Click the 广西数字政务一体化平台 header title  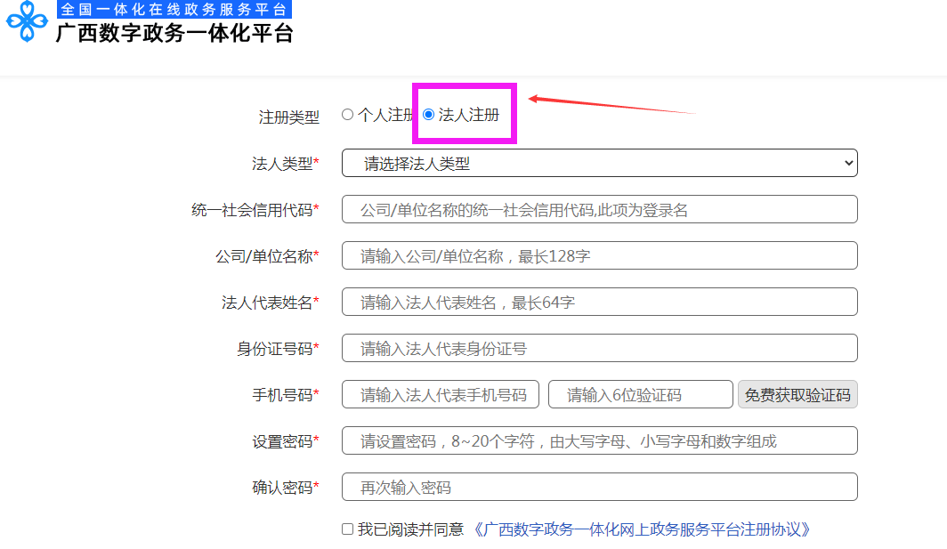174,33
